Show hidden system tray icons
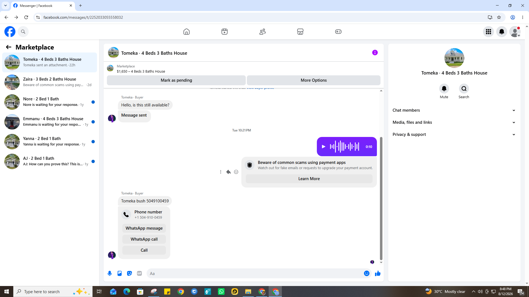This screenshot has width=529, height=297. (473, 291)
